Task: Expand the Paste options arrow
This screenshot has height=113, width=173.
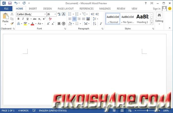Action: pos(5,24)
